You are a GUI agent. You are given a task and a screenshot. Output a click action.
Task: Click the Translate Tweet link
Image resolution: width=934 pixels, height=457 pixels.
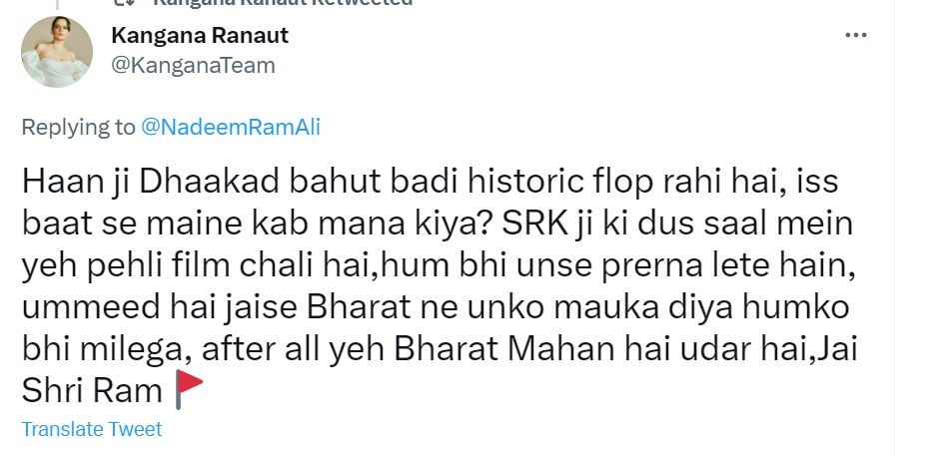tap(92, 429)
